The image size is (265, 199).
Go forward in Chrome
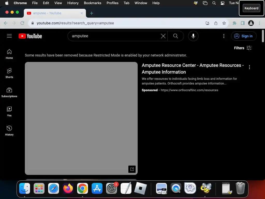point(14,23)
